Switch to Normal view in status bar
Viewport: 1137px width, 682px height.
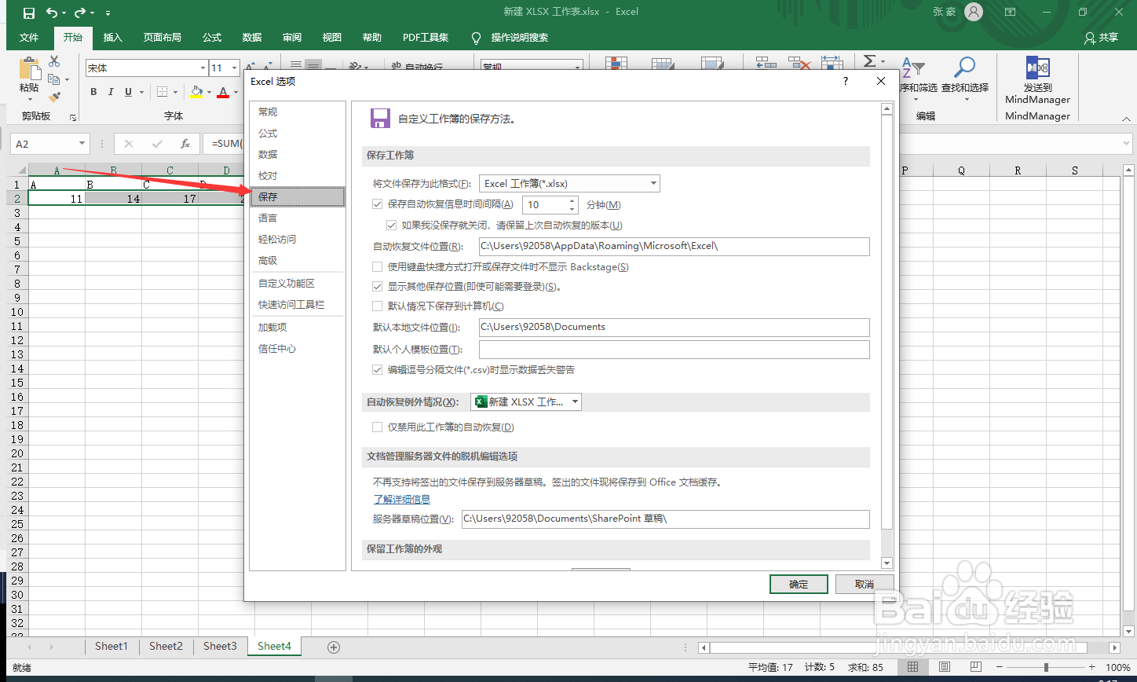tap(913, 667)
